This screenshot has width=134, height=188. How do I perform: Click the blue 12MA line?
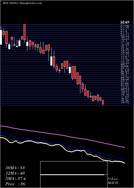[x=62, y=144]
